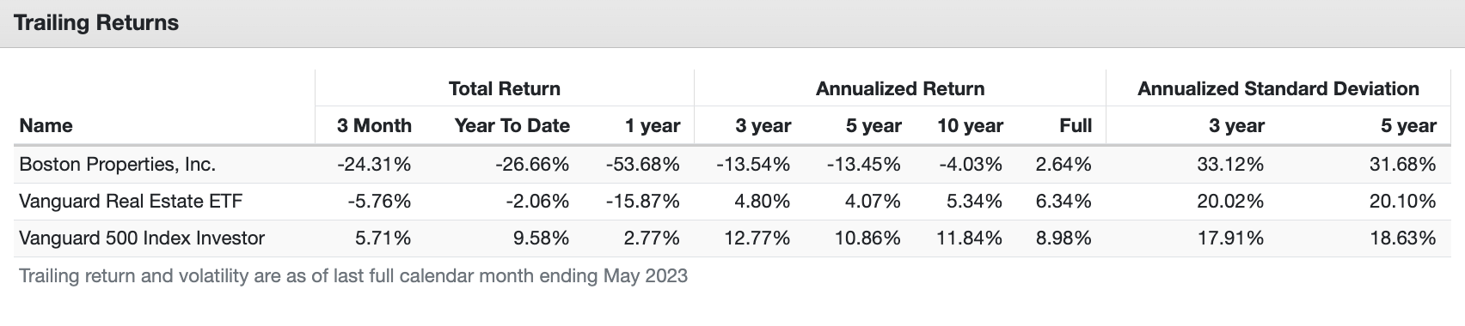Select Boston Properties 1 year value -53.68%
1465x326 pixels.
[642, 164]
